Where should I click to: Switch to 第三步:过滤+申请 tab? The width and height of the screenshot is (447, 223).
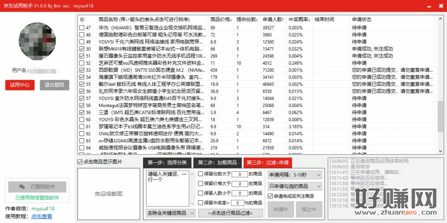tap(268, 163)
